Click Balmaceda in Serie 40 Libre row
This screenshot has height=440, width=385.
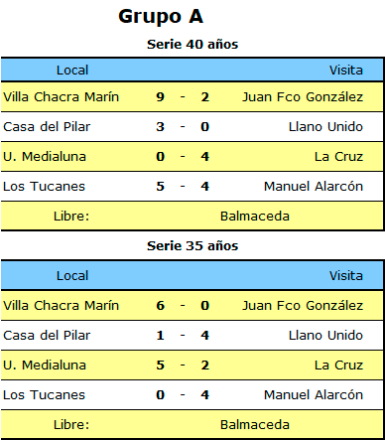pos(255,217)
